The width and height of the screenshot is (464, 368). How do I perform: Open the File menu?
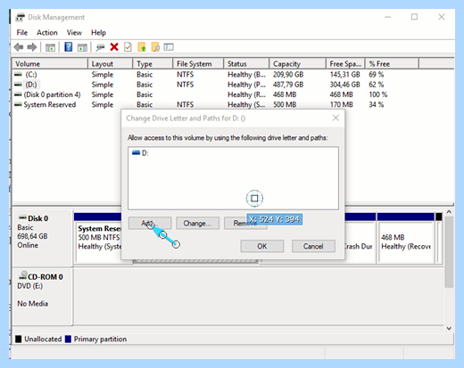[x=22, y=32]
